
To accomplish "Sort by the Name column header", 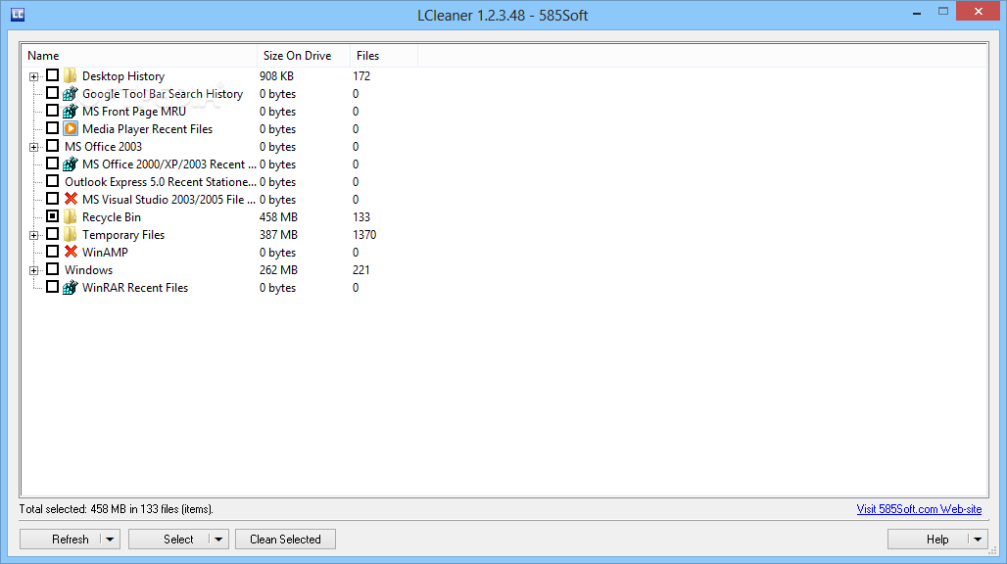I will click(139, 56).
